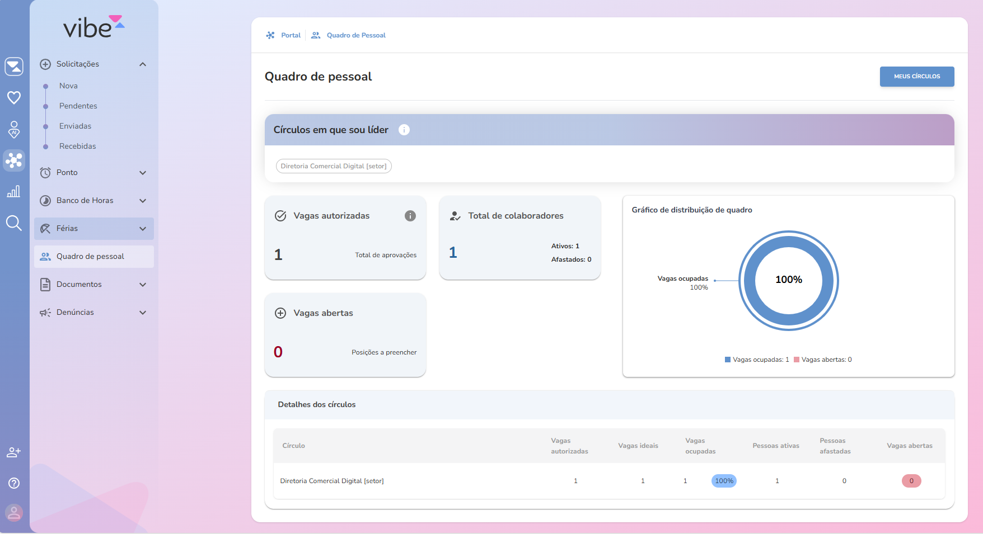Toggle Vagas abertas legend swatch

tap(797, 360)
